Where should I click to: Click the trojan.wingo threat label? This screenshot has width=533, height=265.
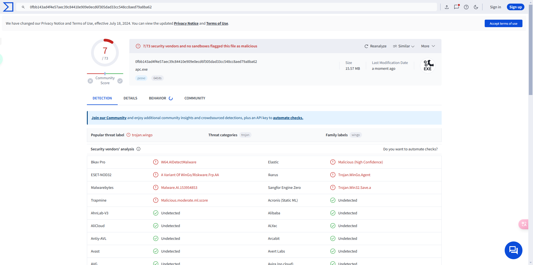click(142, 135)
